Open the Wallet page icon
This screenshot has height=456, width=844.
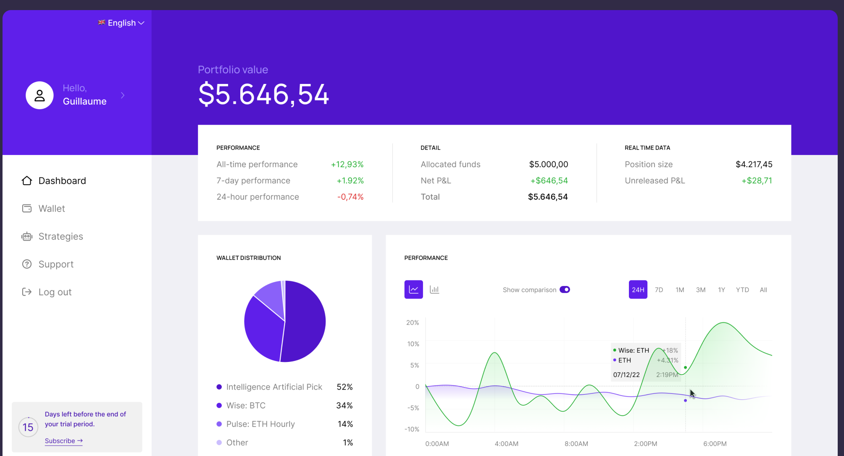coord(26,208)
